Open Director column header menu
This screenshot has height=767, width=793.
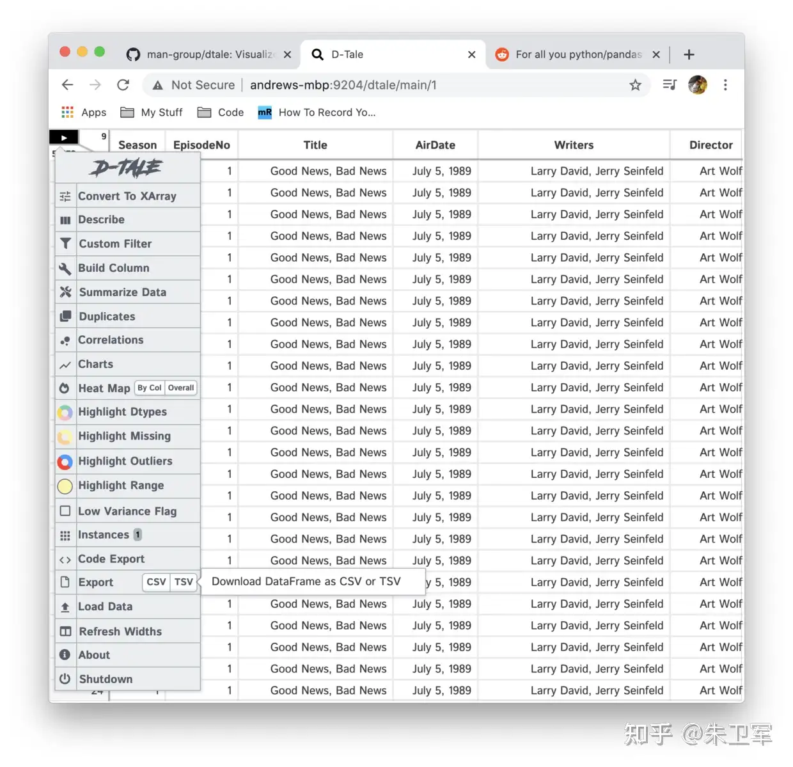pyautogui.click(x=711, y=145)
